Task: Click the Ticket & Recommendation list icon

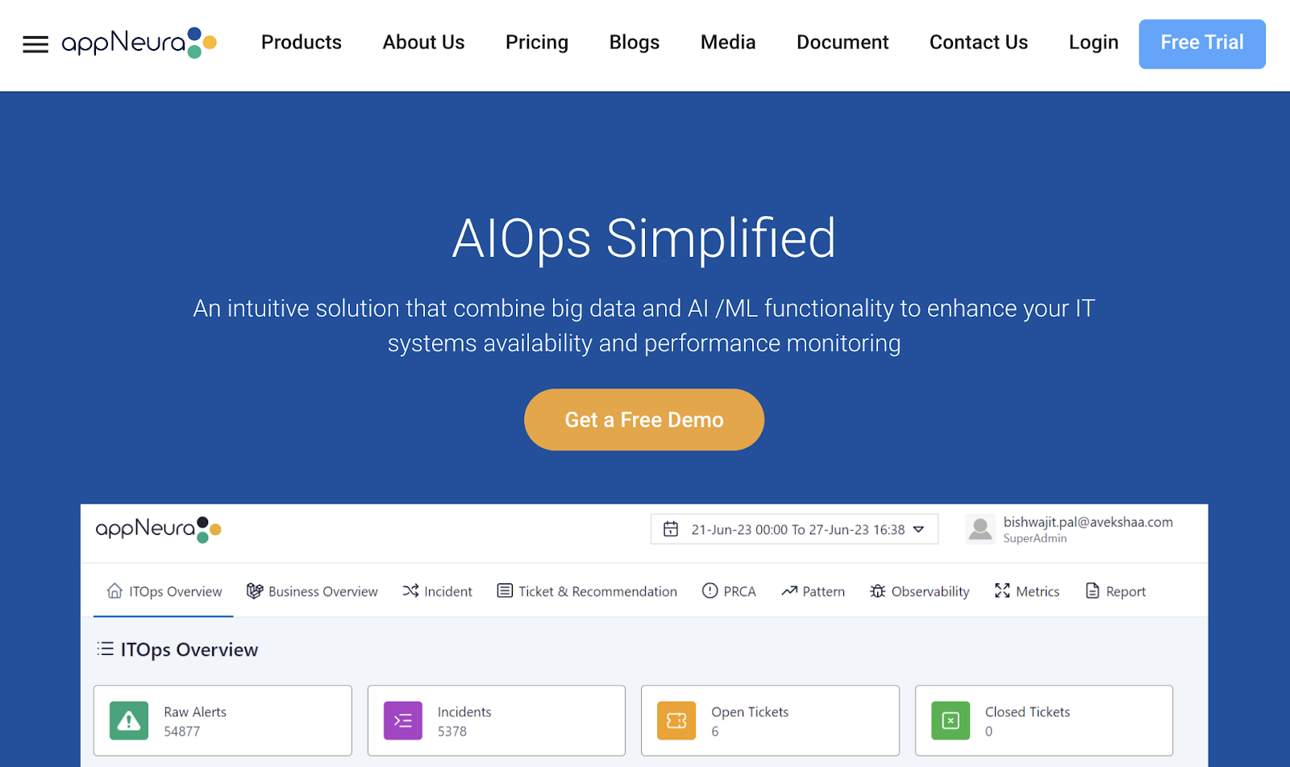Action: point(505,591)
